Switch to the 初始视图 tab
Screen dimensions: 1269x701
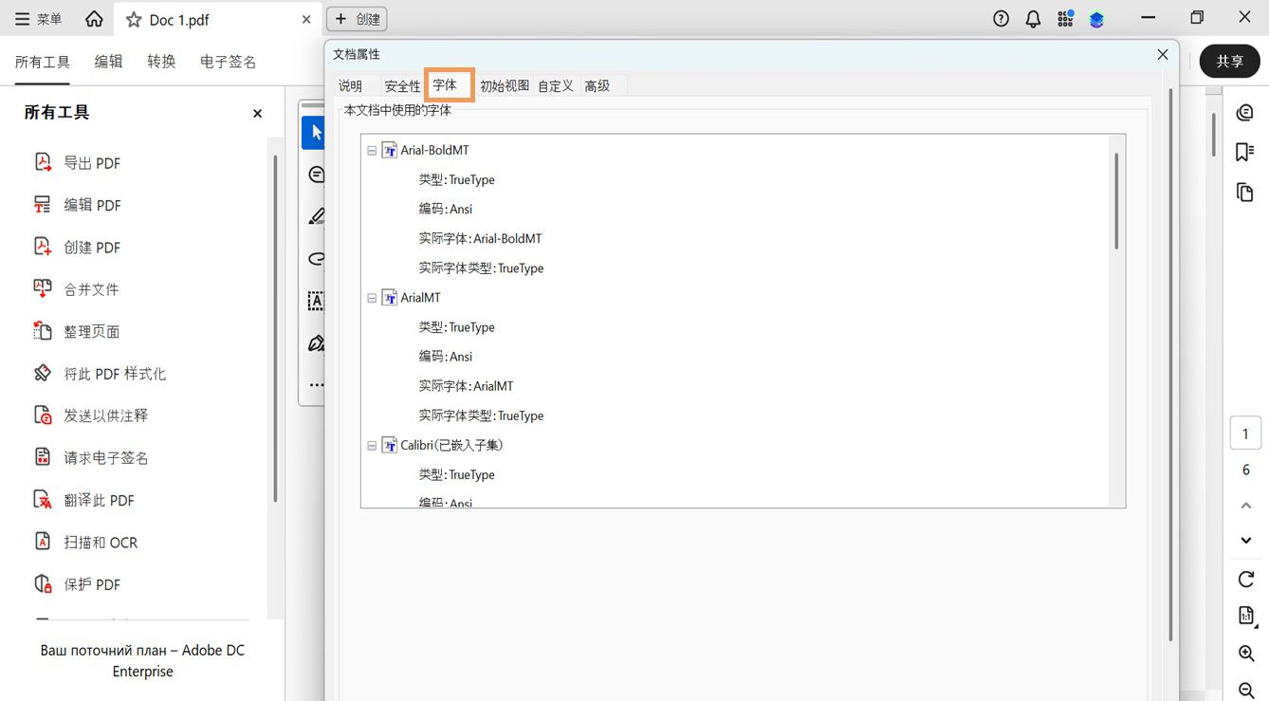point(504,84)
